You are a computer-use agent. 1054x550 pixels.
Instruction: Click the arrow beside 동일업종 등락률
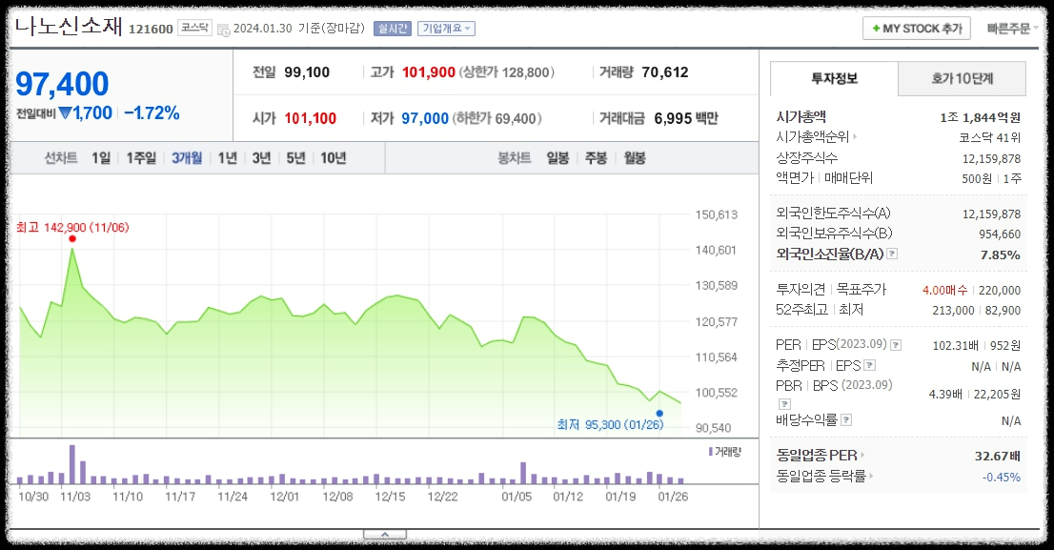click(871, 476)
